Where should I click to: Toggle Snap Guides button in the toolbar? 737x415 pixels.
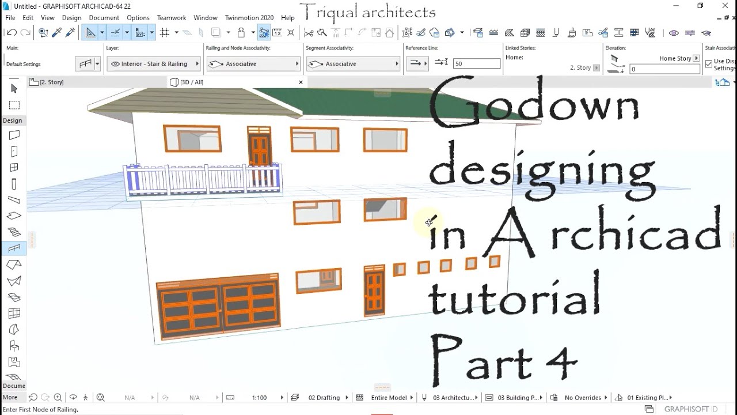click(115, 33)
